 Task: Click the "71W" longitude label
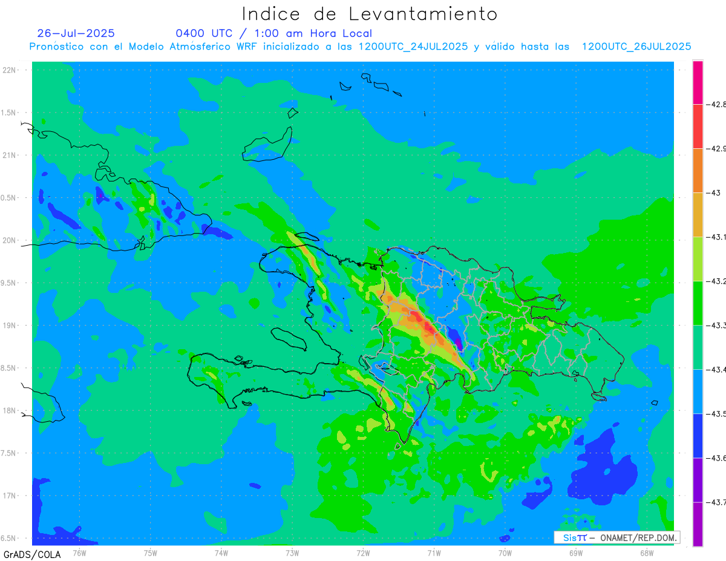pyautogui.click(x=434, y=552)
